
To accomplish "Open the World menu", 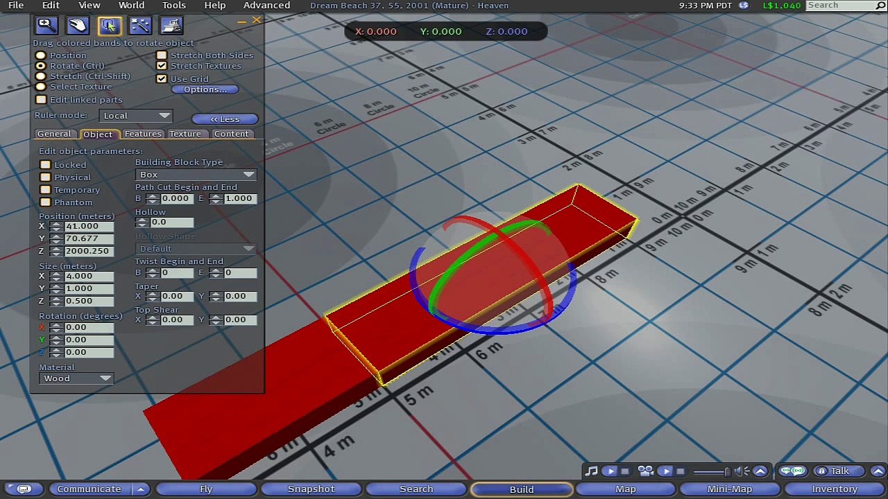I will point(131,6).
